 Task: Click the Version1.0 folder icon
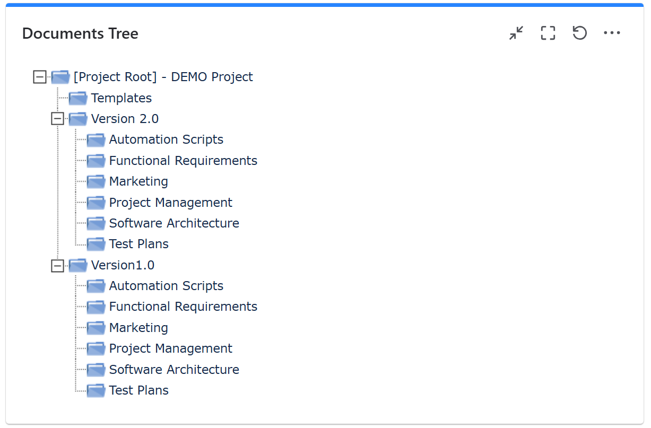(78, 265)
